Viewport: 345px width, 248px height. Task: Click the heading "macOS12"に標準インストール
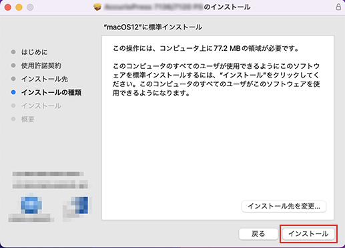pyautogui.click(x=153, y=27)
